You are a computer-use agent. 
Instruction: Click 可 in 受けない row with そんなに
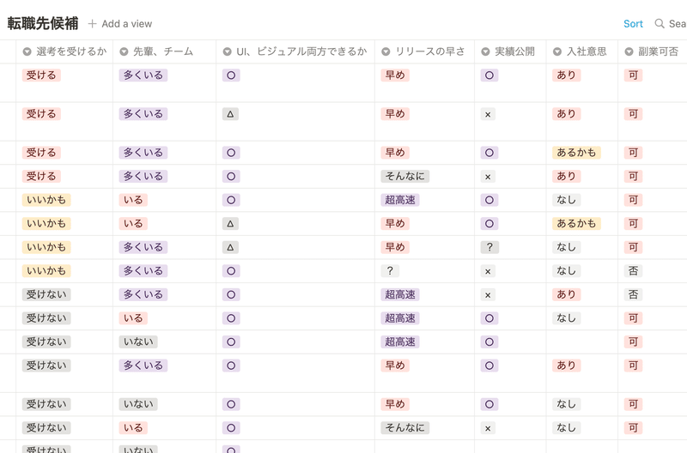[633, 427]
